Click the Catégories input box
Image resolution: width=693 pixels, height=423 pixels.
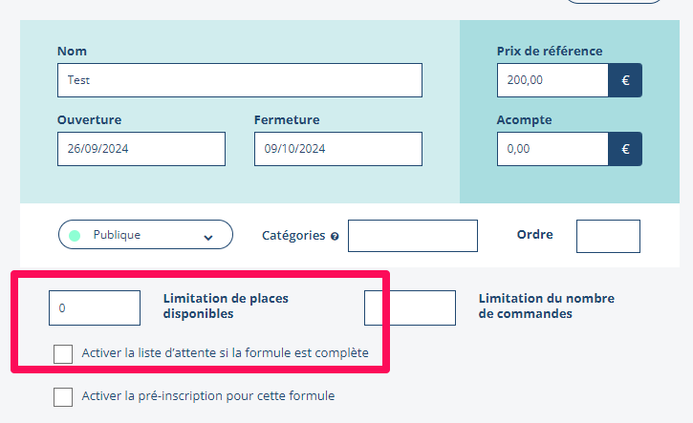(412, 236)
